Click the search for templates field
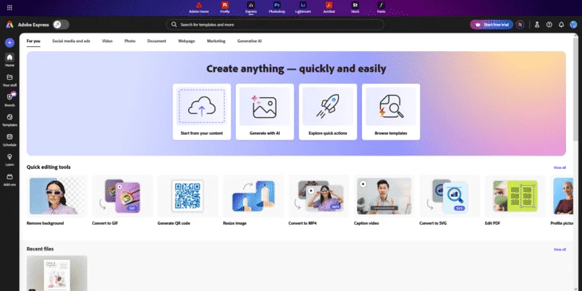The width and height of the screenshot is (582, 291). tap(275, 25)
